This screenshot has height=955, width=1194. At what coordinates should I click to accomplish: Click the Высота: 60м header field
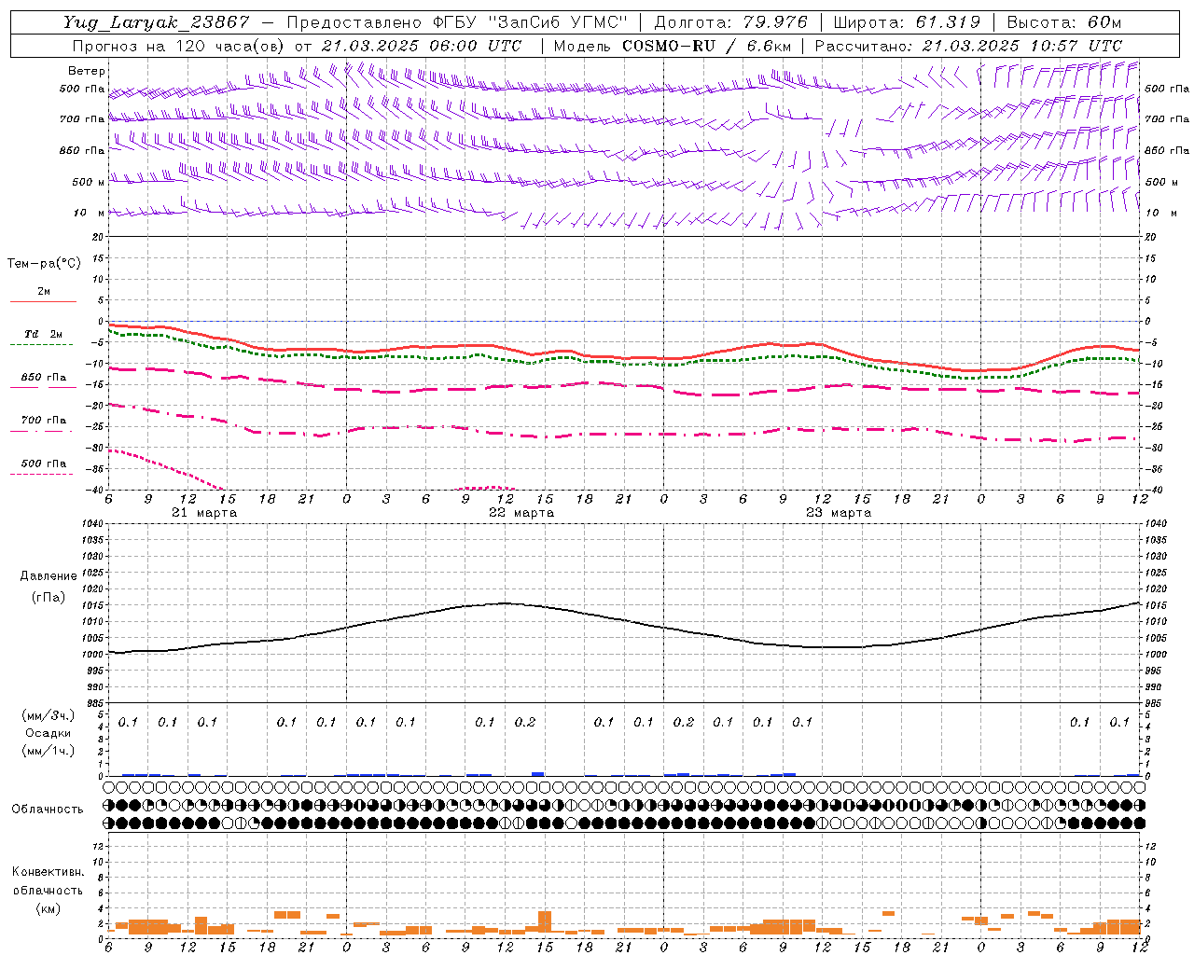[x=1064, y=23]
